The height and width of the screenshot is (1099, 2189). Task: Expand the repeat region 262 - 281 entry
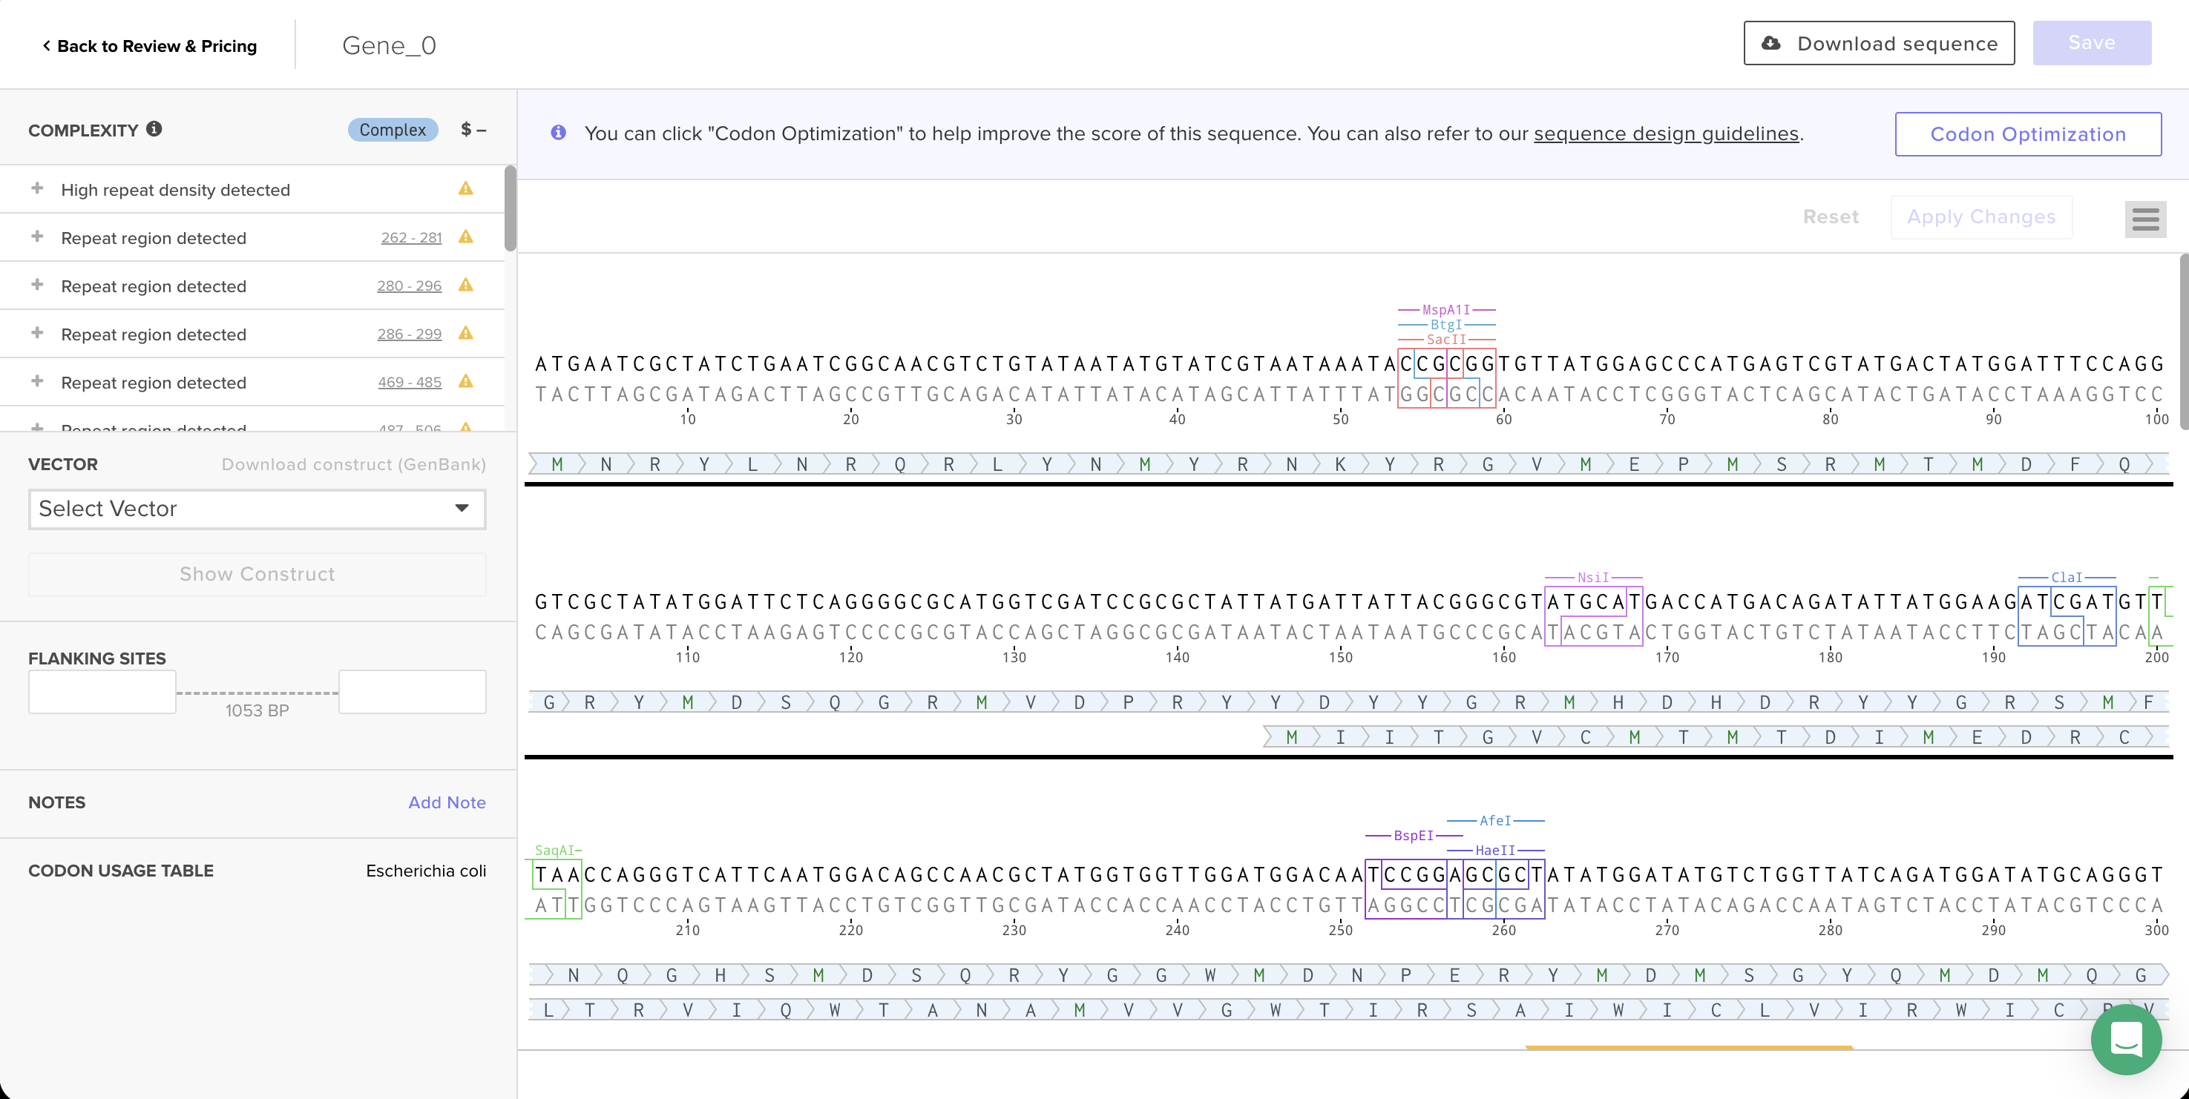(36, 237)
